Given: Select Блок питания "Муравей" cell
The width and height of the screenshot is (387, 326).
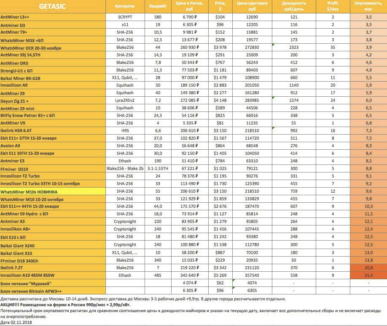Looking at the screenshot, I should point(53,283).
